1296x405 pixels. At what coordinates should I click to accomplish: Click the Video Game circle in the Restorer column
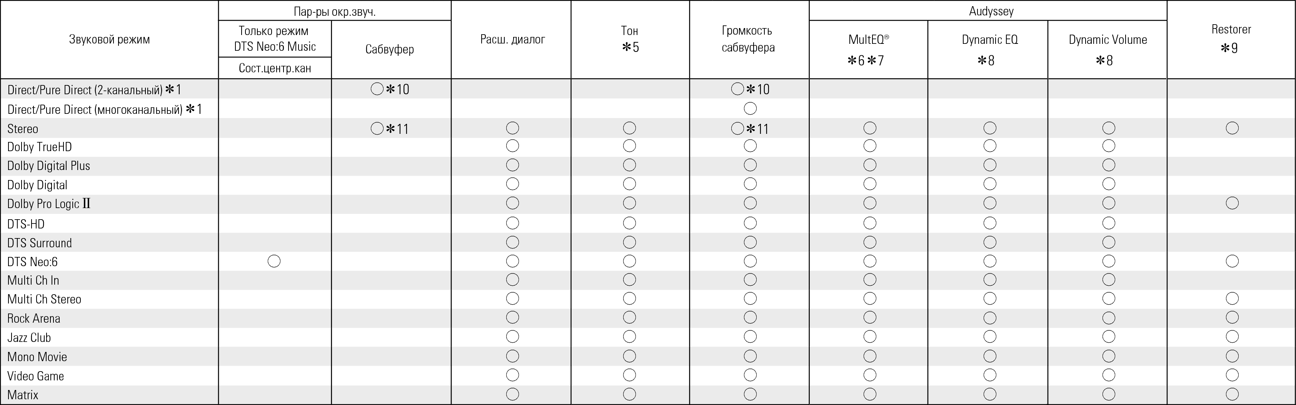1232,375
